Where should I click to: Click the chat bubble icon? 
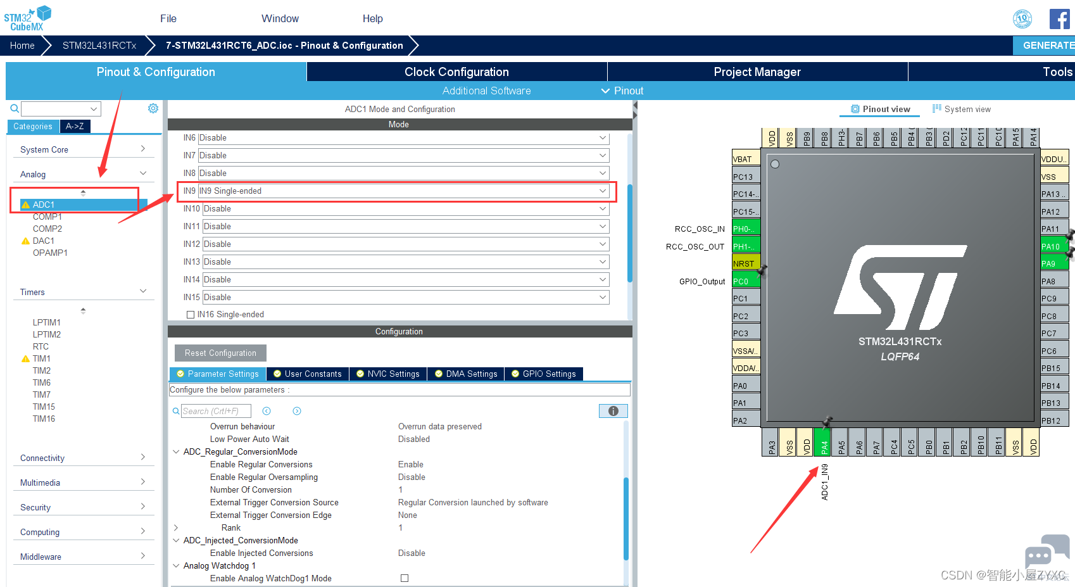click(x=1047, y=552)
